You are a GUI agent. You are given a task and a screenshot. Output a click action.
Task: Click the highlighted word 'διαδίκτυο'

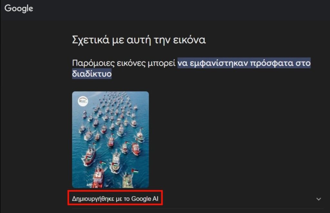click(92, 74)
